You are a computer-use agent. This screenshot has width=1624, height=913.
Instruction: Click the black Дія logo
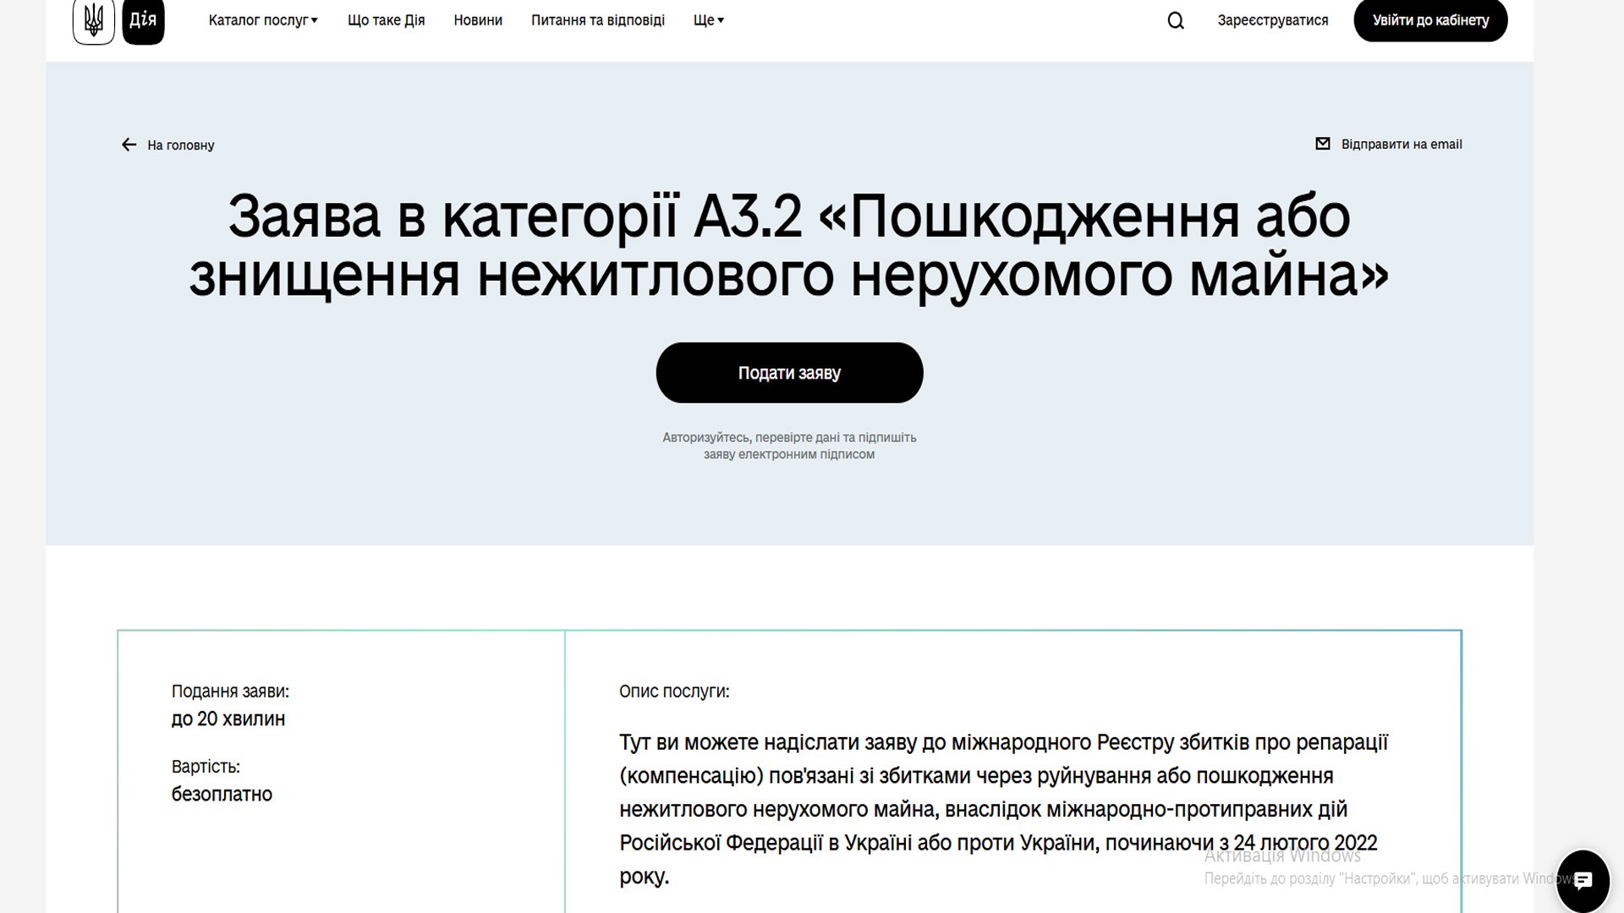point(143,20)
